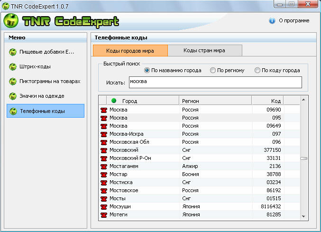The width and height of the screenshot is (321, 232).
Task: Click the up arrow of the results scrollbar
Action: 303,100
